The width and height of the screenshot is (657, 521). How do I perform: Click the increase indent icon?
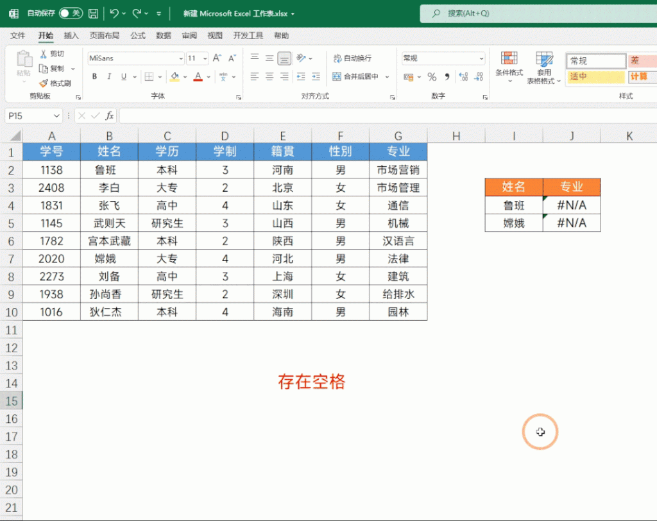[316, 76]
